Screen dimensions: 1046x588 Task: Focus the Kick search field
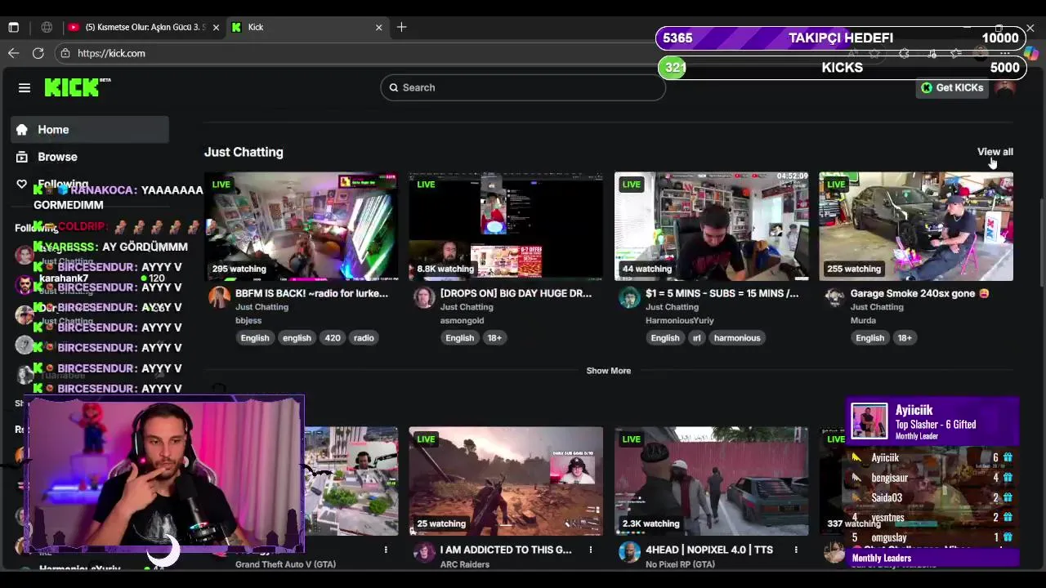point(523,87)
